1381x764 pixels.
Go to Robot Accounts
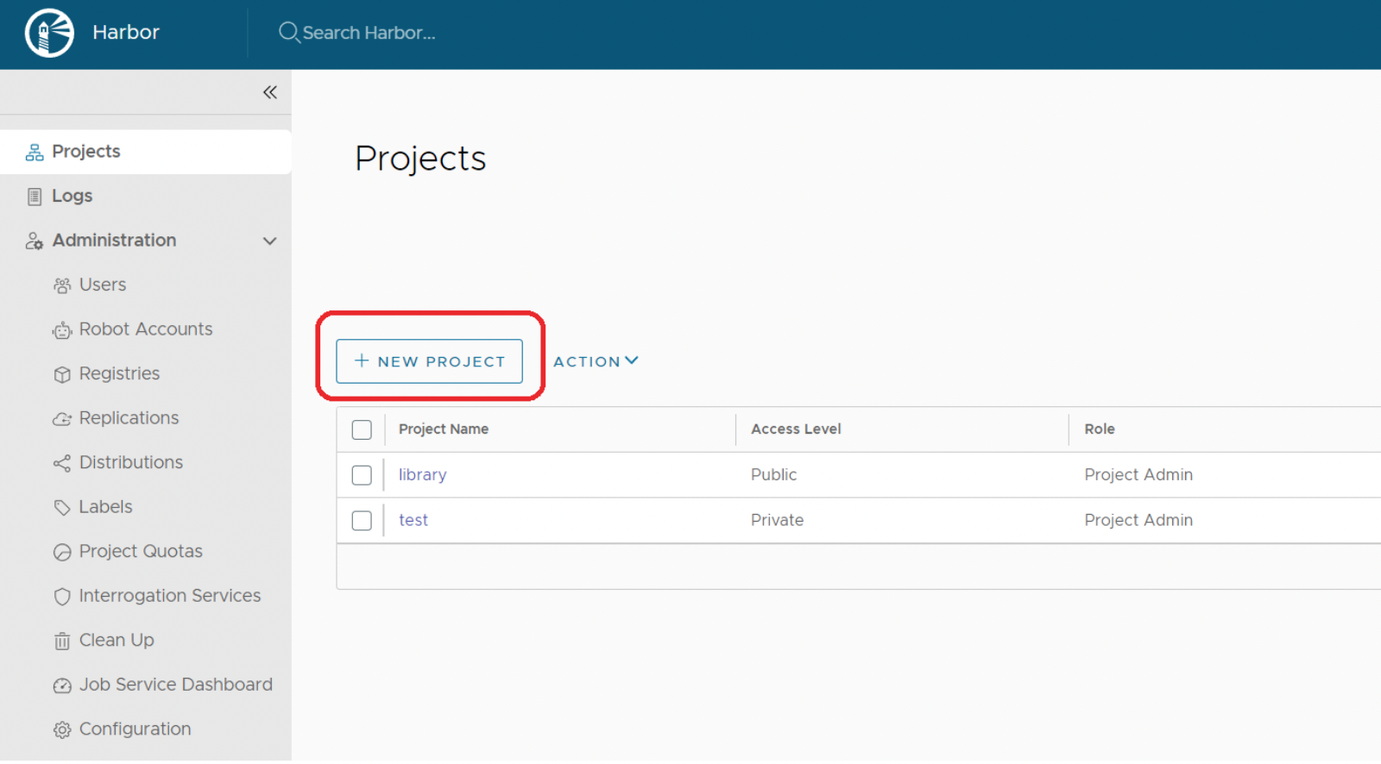[146, 329]
